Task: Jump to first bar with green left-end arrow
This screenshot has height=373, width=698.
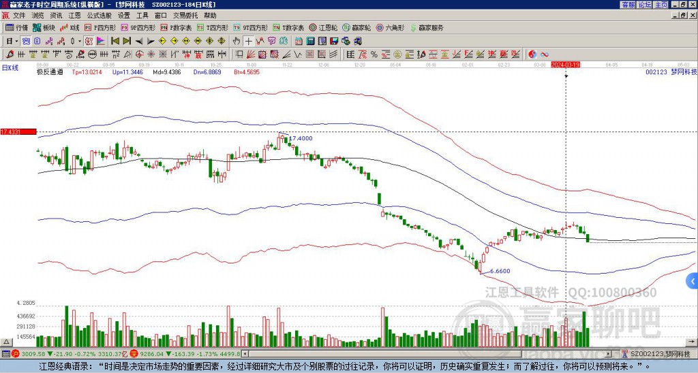Action: (x=115, y=42)
